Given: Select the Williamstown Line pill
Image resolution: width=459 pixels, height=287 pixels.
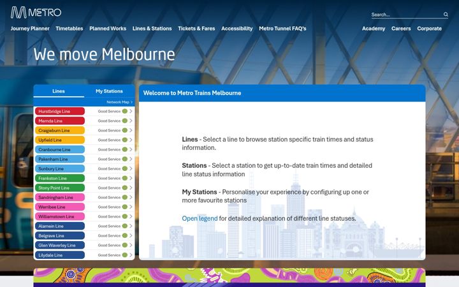Looking at the screenshot, I should (60, 216).
